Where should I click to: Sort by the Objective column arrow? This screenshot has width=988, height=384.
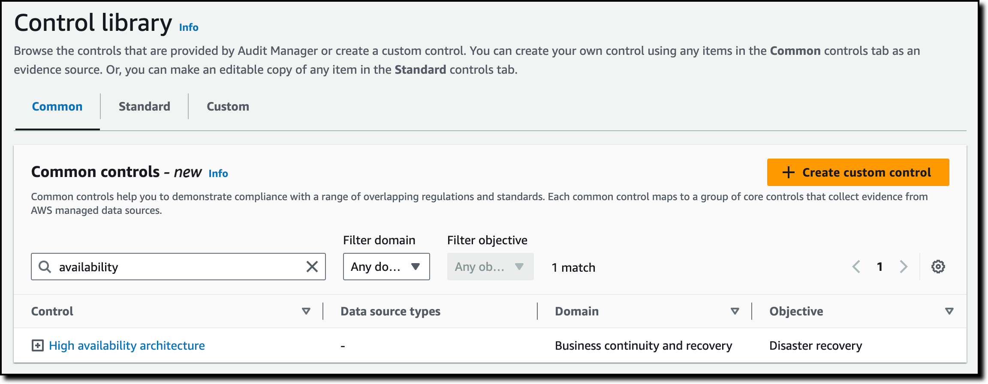point(949,311)
